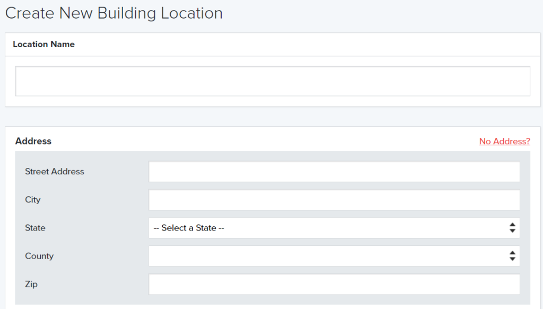Click the 'Street Address' field label
This screenshot has width=543, height=309.
[x=54, y=172]
